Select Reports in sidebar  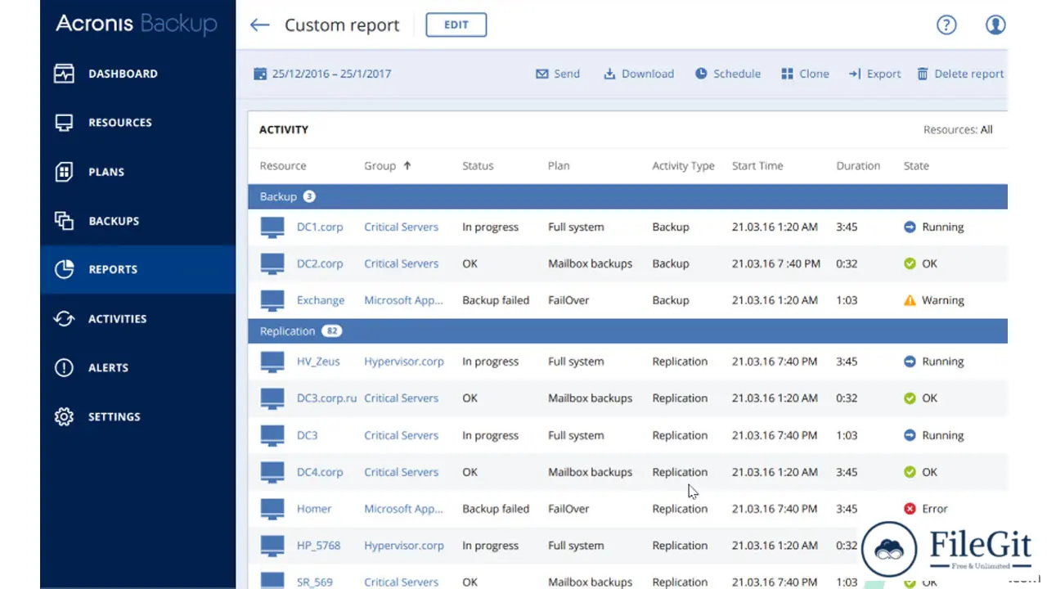click(x=137, y=269)
